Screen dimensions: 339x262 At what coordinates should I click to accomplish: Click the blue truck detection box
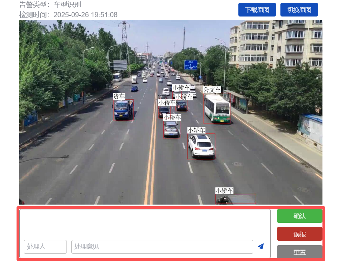123,110
